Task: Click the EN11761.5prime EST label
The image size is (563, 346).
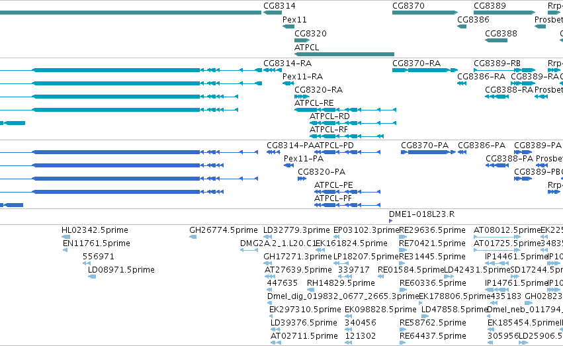Action: tap(97, 243)
